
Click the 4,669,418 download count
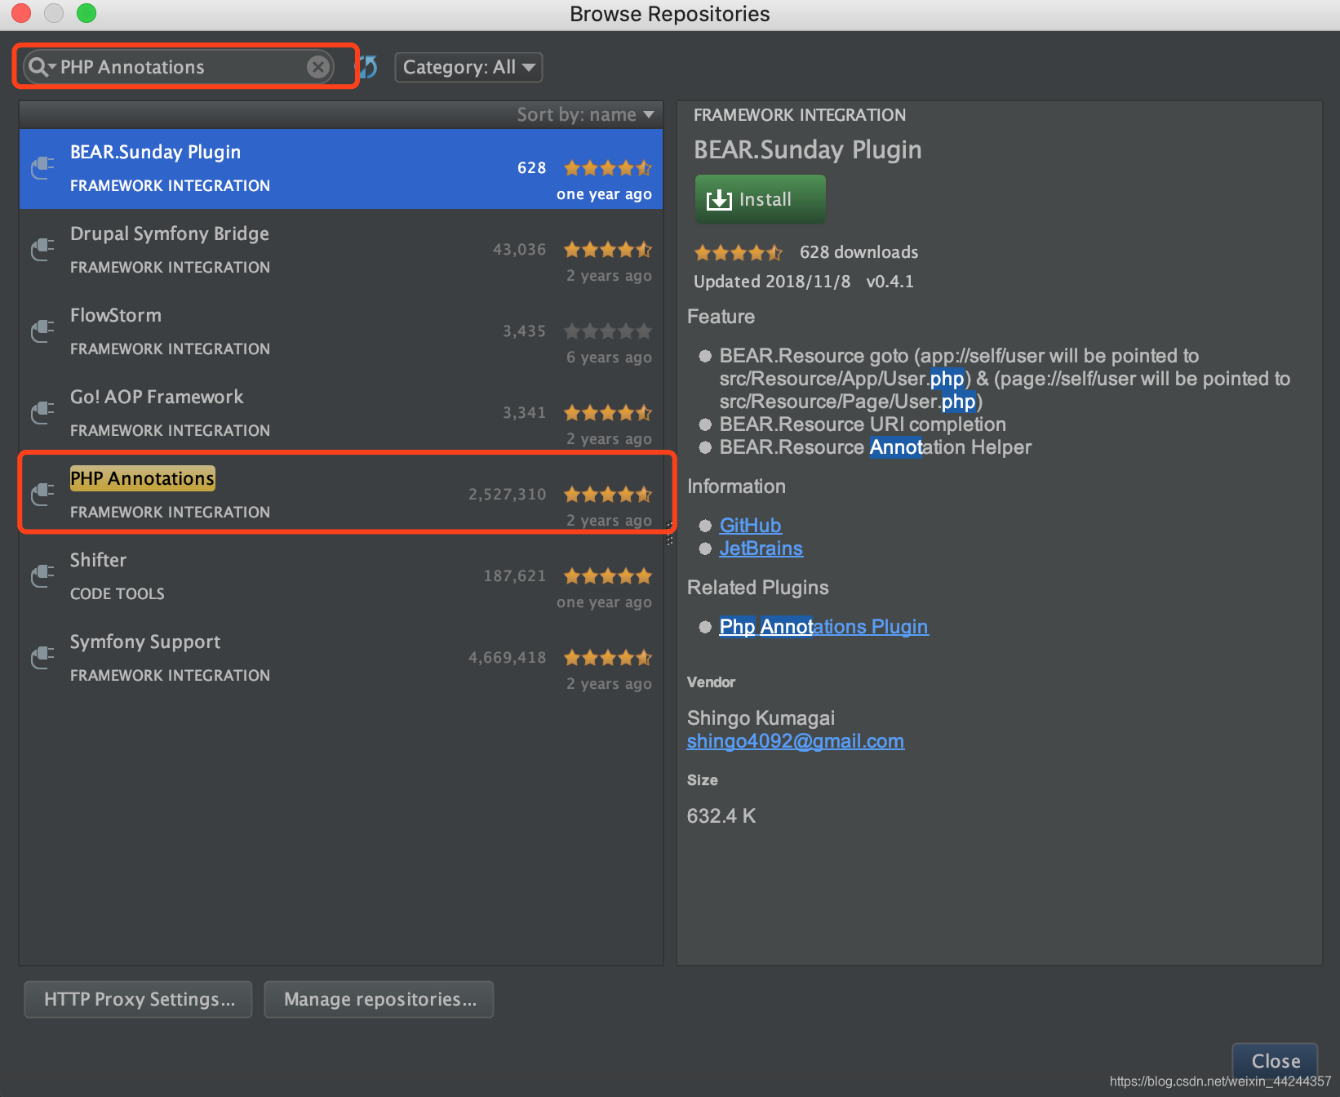(507, 658)
